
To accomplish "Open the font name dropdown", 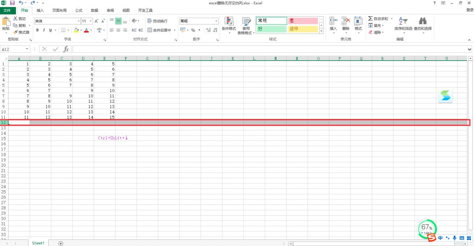I will coord(79,21).
